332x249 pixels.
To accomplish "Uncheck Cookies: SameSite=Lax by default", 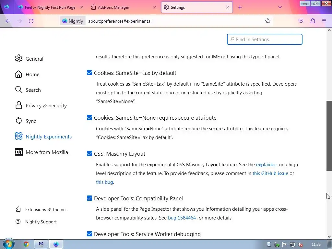I will 89,73.
